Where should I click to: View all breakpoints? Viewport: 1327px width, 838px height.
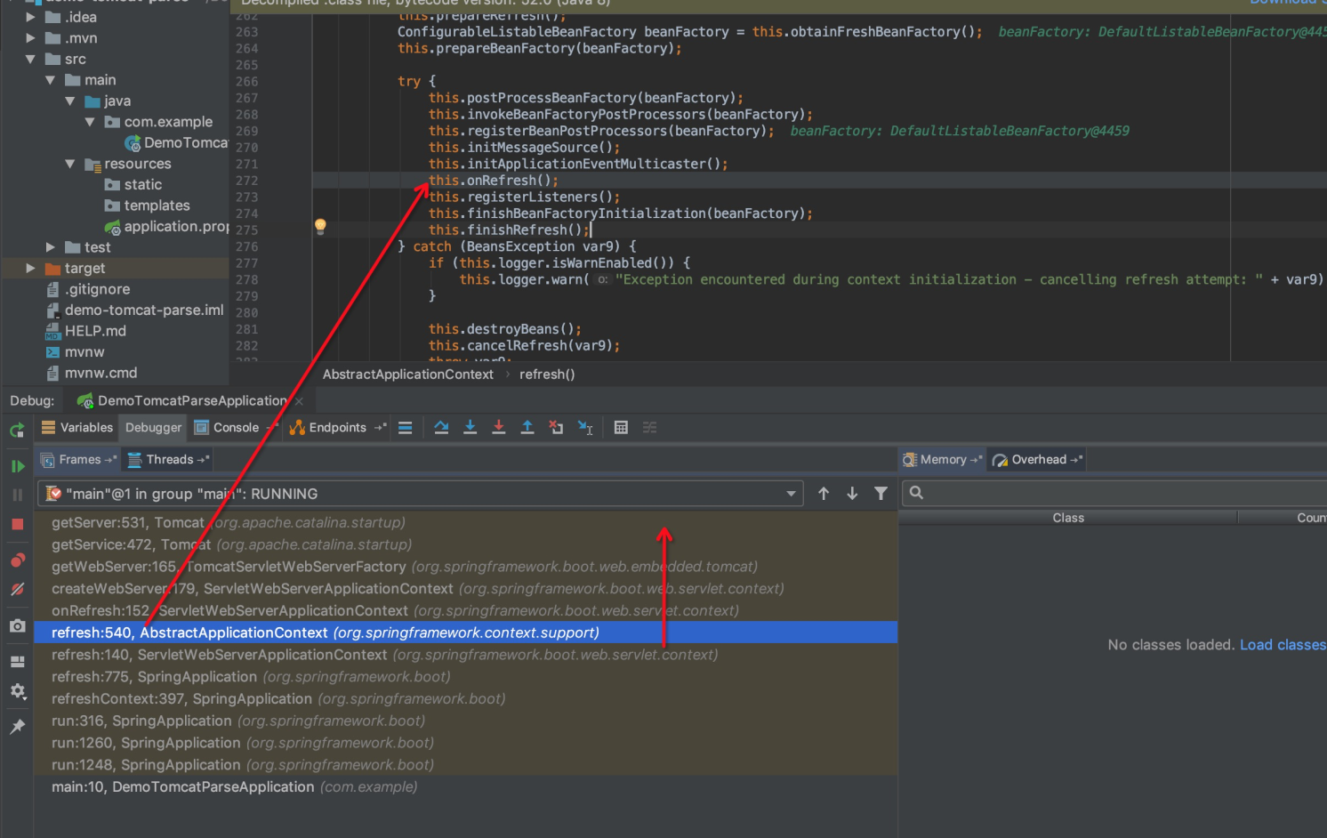click(17, 560)
